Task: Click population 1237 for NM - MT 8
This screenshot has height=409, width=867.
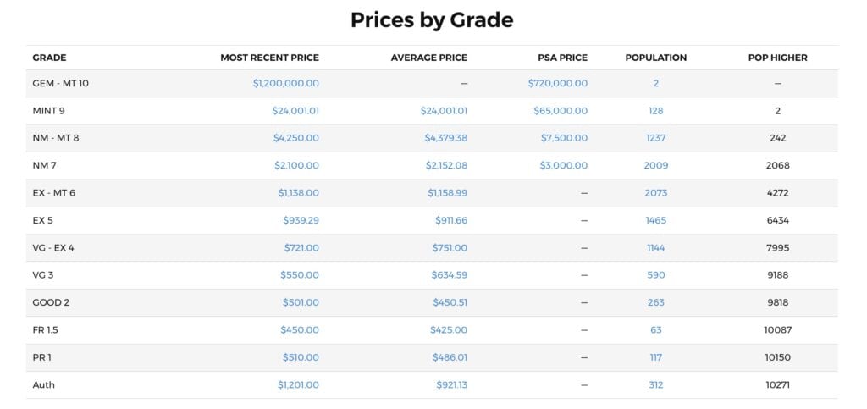Action: click(x=655, y=138)
